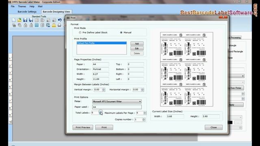This screenshot has height=146, width=260.
Task: Click the closed padlock Lock icon
Action: pos(25,25)
